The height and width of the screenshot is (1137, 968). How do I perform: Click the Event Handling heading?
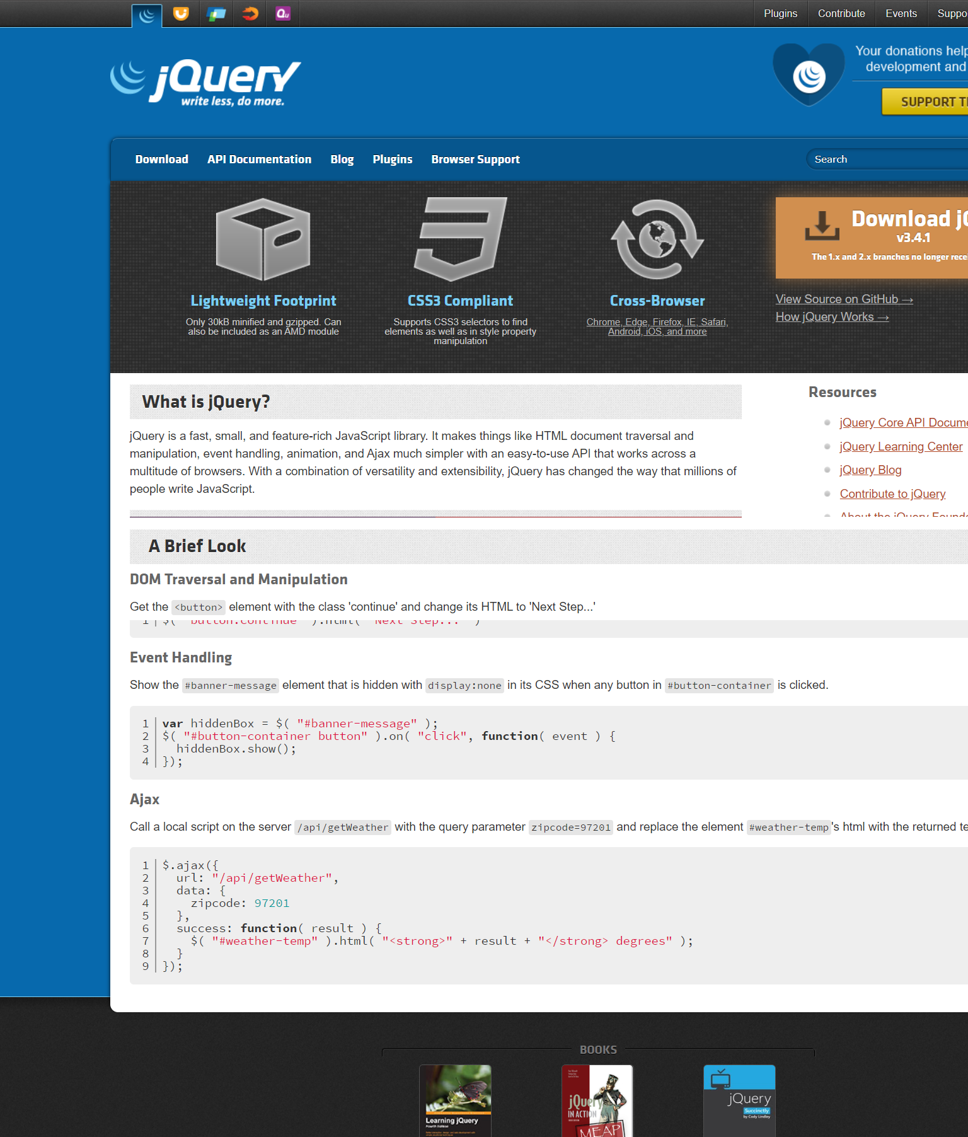pos(181,657)
